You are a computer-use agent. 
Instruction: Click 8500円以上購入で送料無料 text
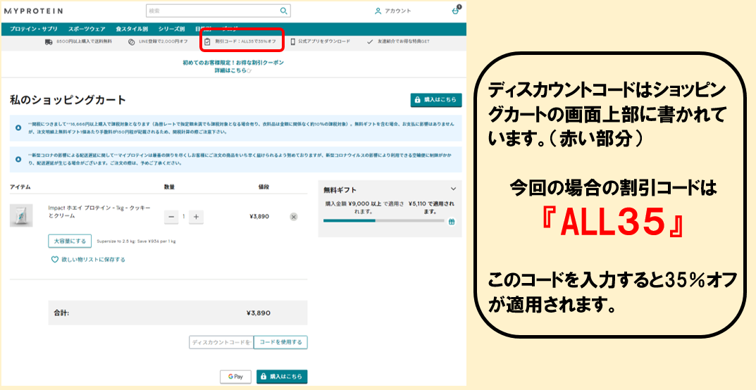coord(84,42)
